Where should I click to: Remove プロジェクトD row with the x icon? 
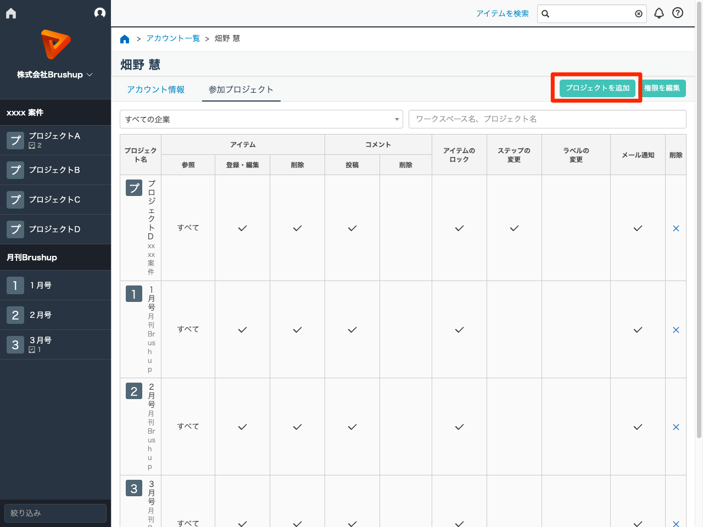tap(676, 228)
